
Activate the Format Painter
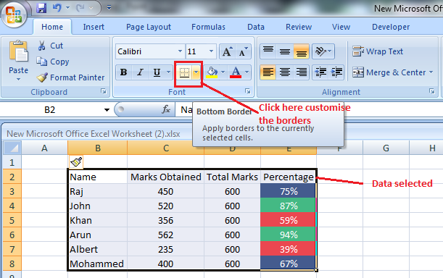(x=70, y=77)
